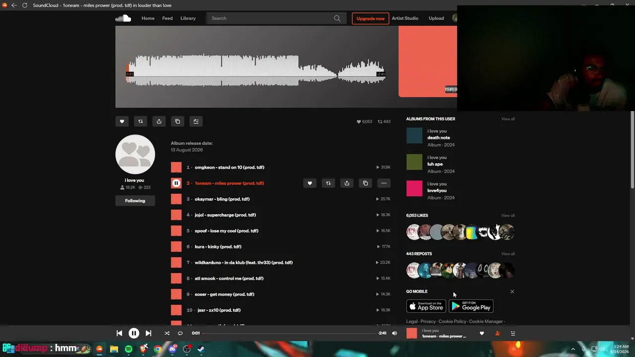The height and width of the screenshot is (357, 635).
Task: Like the current track in player bar
Action: coord(482,333)
